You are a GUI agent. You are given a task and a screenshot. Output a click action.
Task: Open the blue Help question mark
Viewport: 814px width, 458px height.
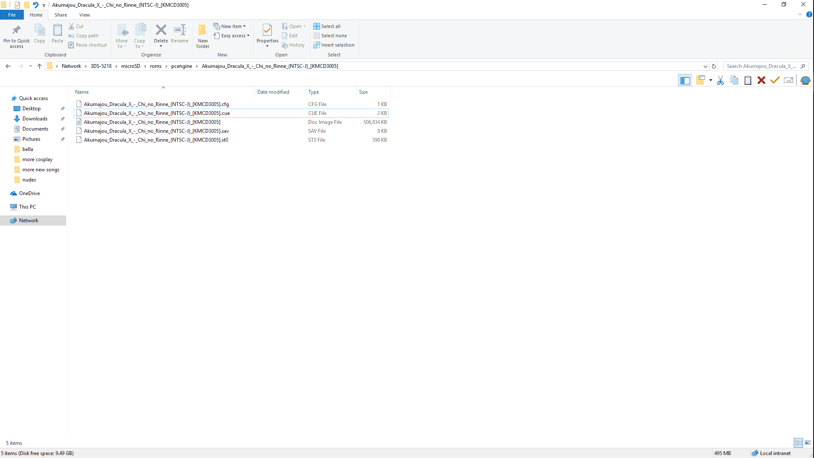(809, 14)
